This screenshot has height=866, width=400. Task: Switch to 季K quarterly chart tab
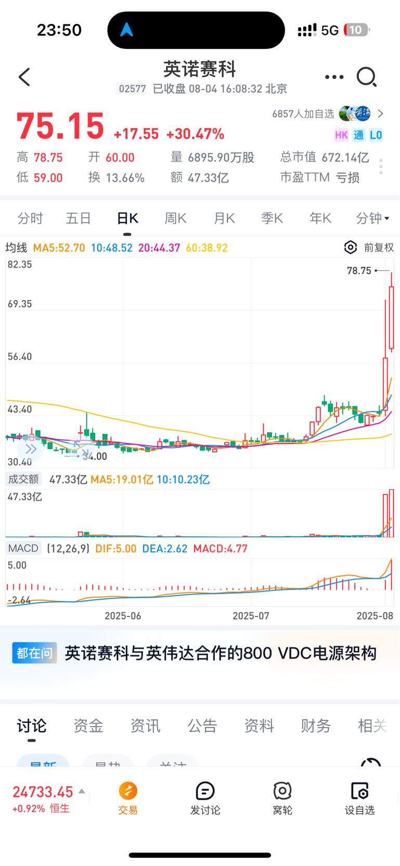point(272,218)
